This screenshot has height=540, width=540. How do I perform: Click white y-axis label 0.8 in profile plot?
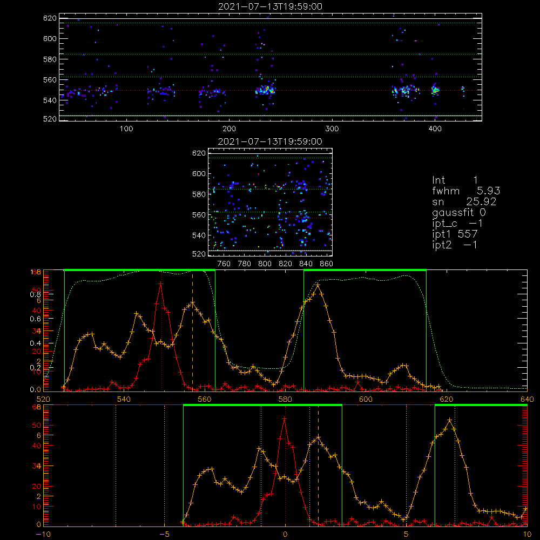[35, 294]
